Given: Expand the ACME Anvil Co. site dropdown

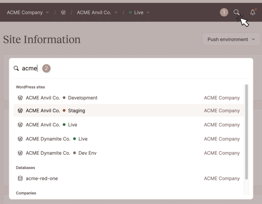Looking at the screenshot, I should 97,12.
